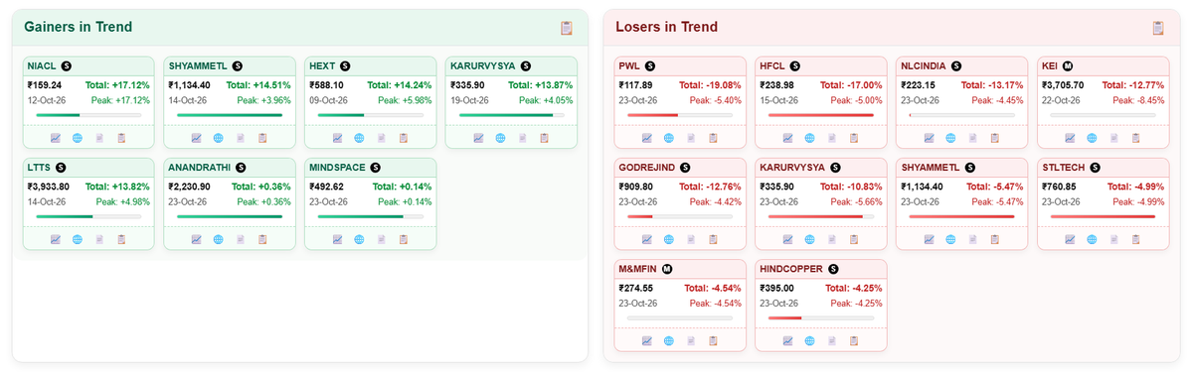Click the globe icon on the HEXT card
This screenshot has width=1193, height=375.
point(360,138)
